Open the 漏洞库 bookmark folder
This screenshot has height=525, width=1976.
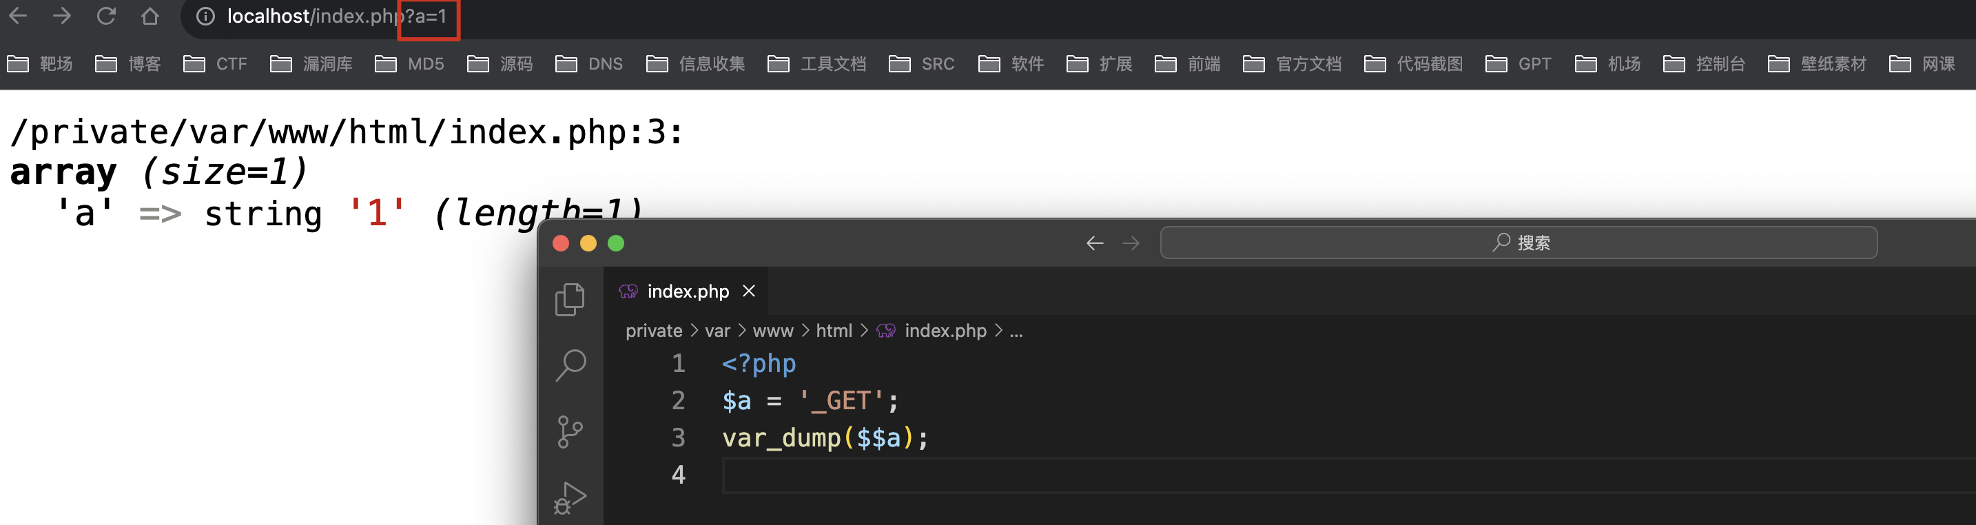pos(311,63)
